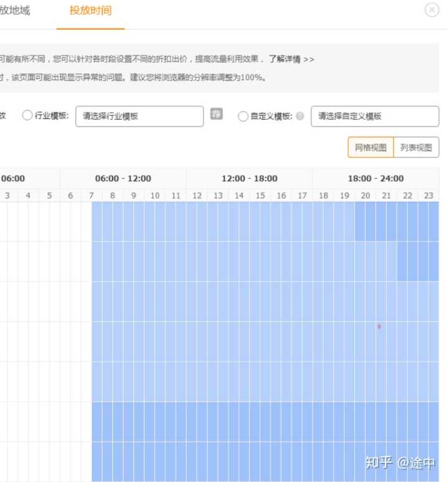Open the 请选择自定义模版 dropdown
Viewport: 447px width, 482px height.
[374, 116]
